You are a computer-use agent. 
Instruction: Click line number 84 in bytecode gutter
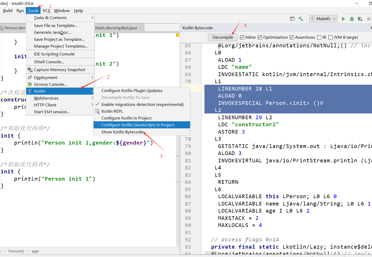188,182
